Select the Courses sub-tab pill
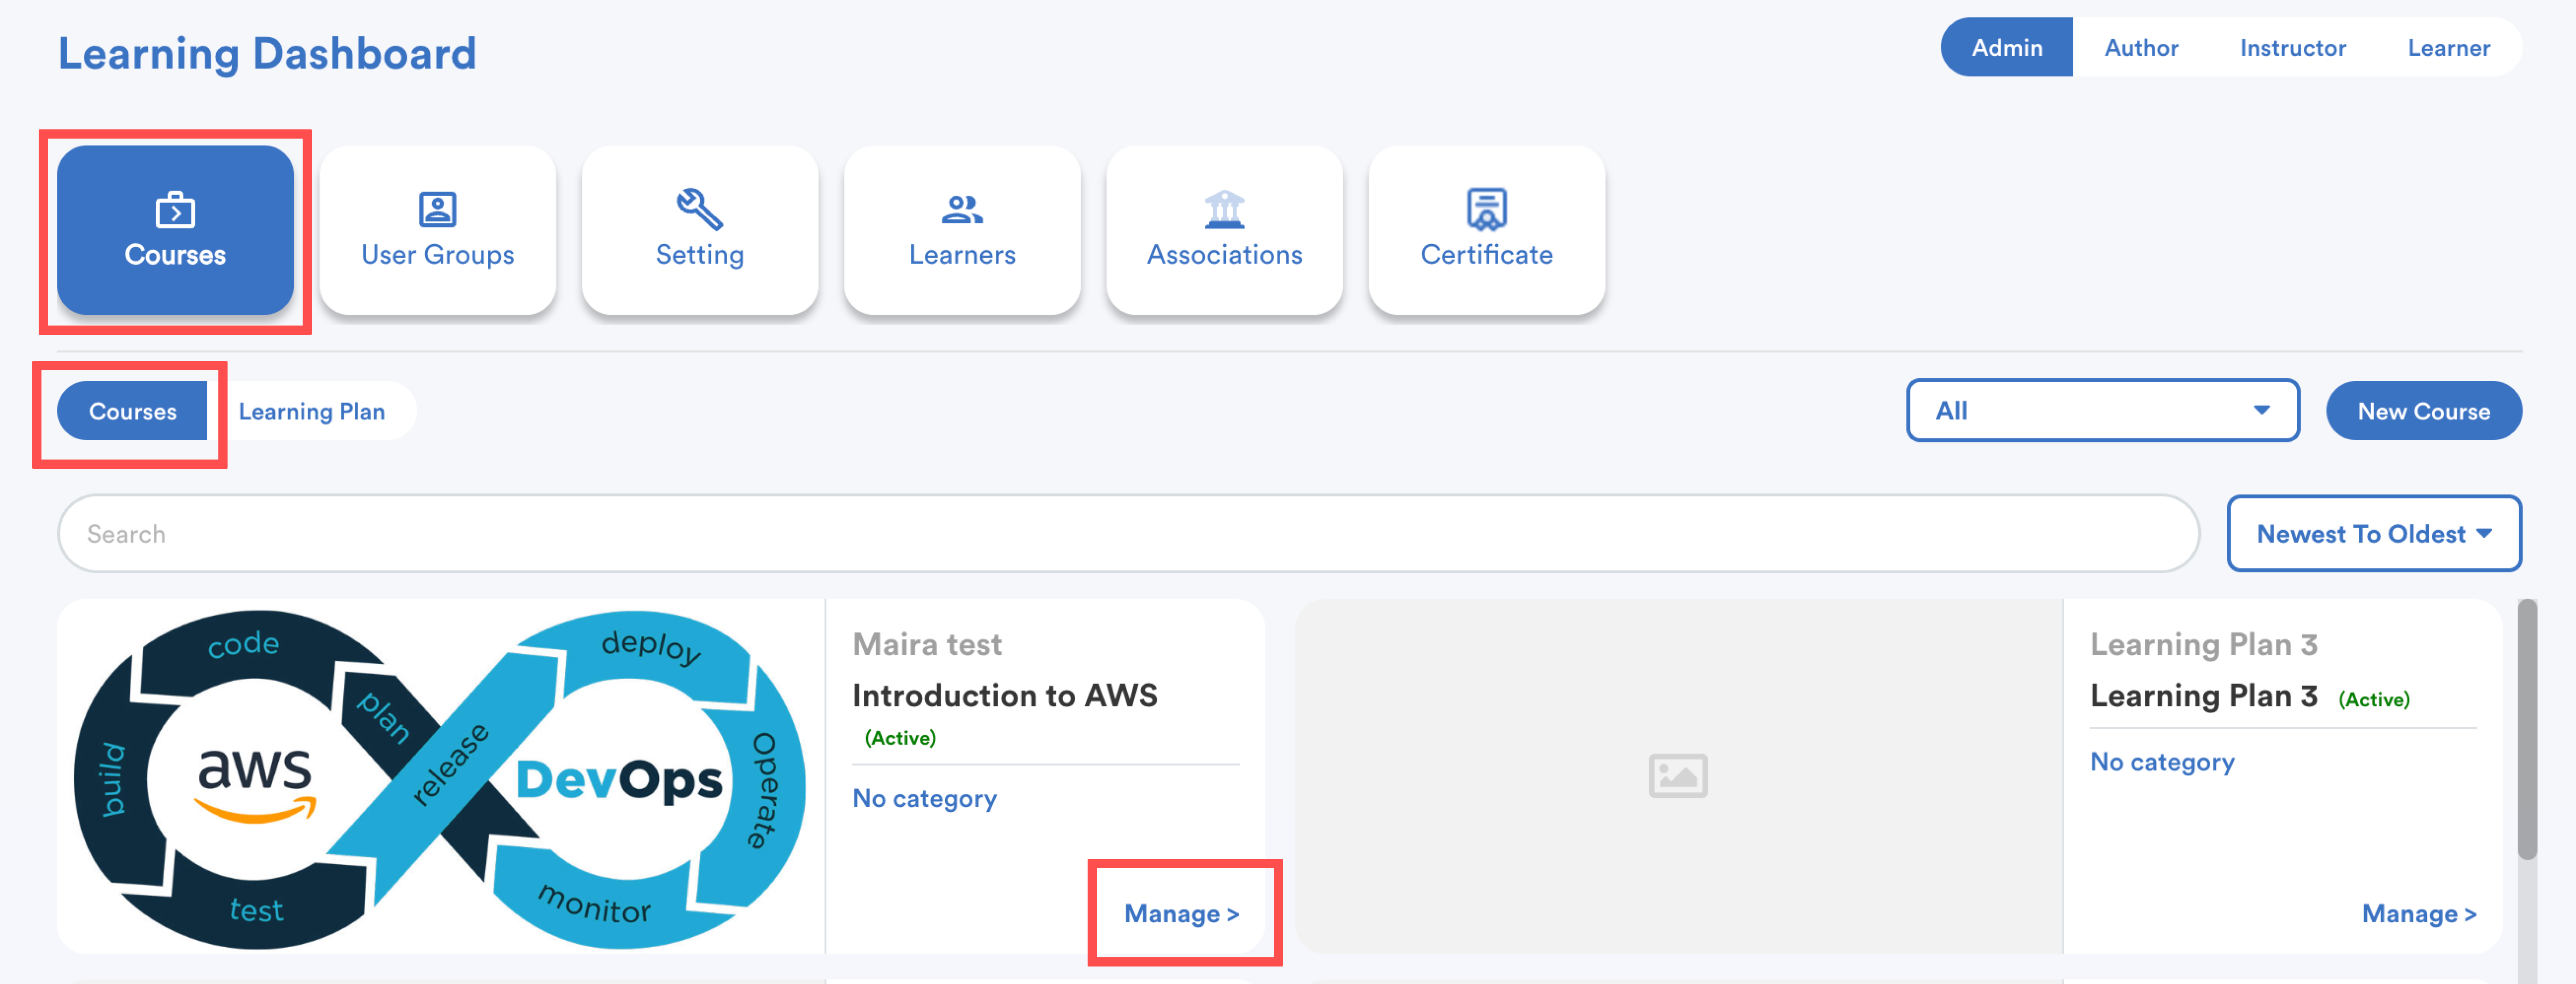The width and height of the screenshot is (2576, 984). [132, 411]
